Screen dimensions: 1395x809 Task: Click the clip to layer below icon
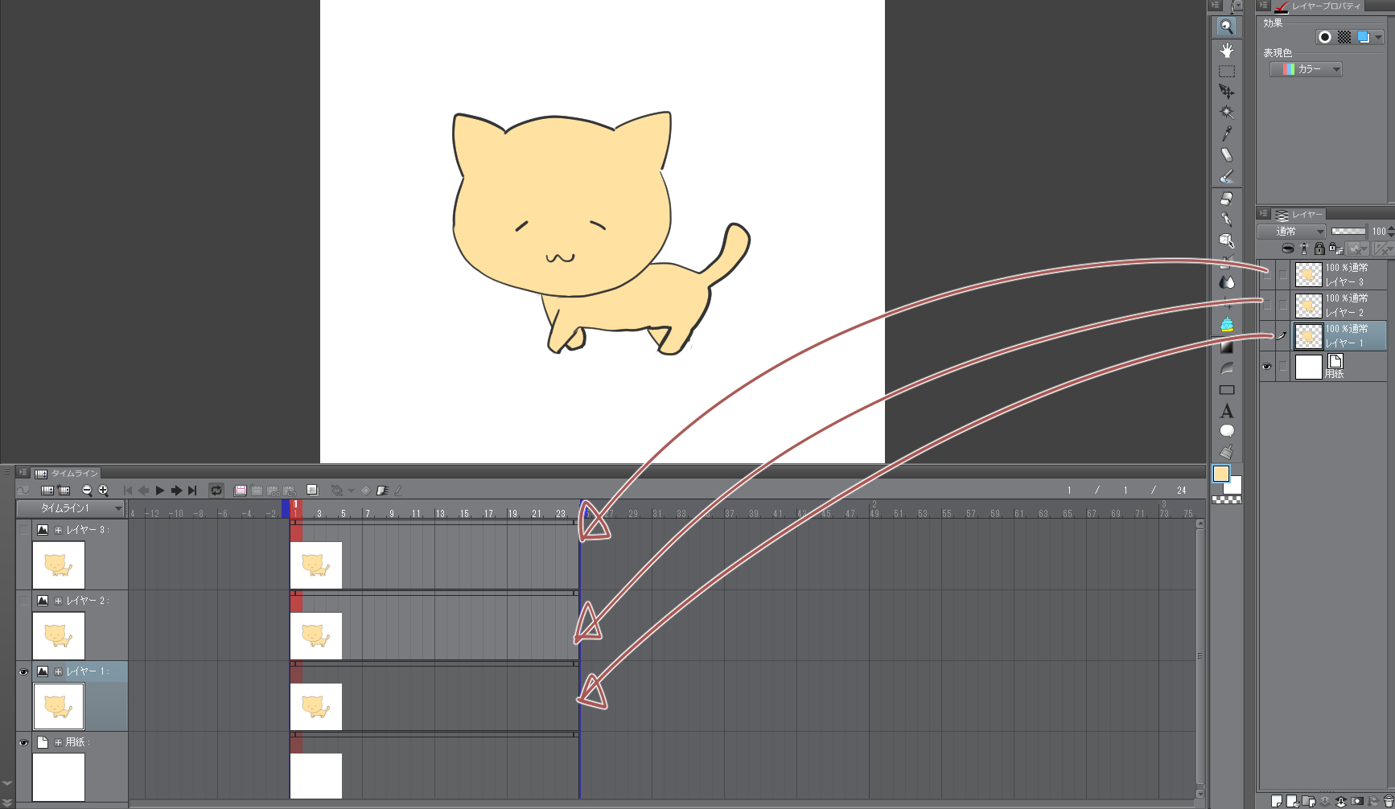[1288, 248]
